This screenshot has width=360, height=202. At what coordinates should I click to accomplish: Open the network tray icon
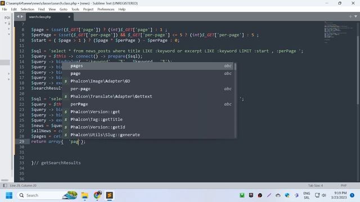pyautogui.click(x=317, y=195)
